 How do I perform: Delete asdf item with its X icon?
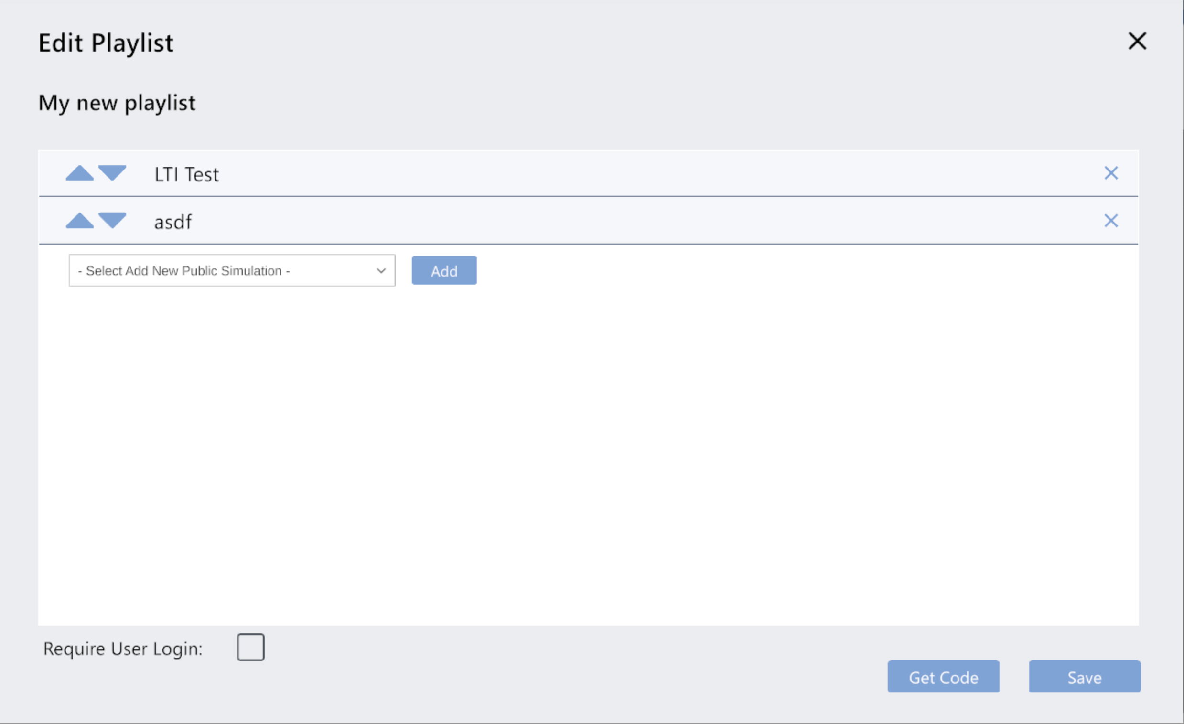pyautogui.click(x=1111, y=221)
